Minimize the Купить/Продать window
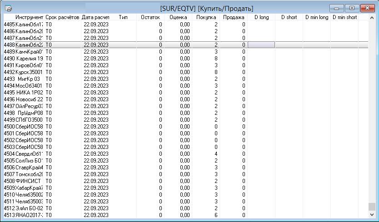This screenshot has height=222, width=379. click(x=337, y=8)
